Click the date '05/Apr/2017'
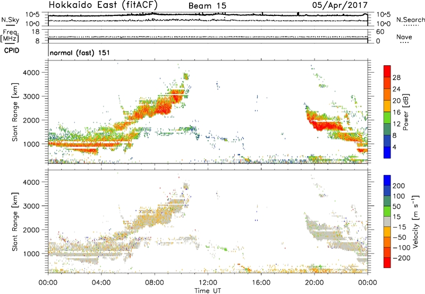425x294 pixels. click(340, 5)
